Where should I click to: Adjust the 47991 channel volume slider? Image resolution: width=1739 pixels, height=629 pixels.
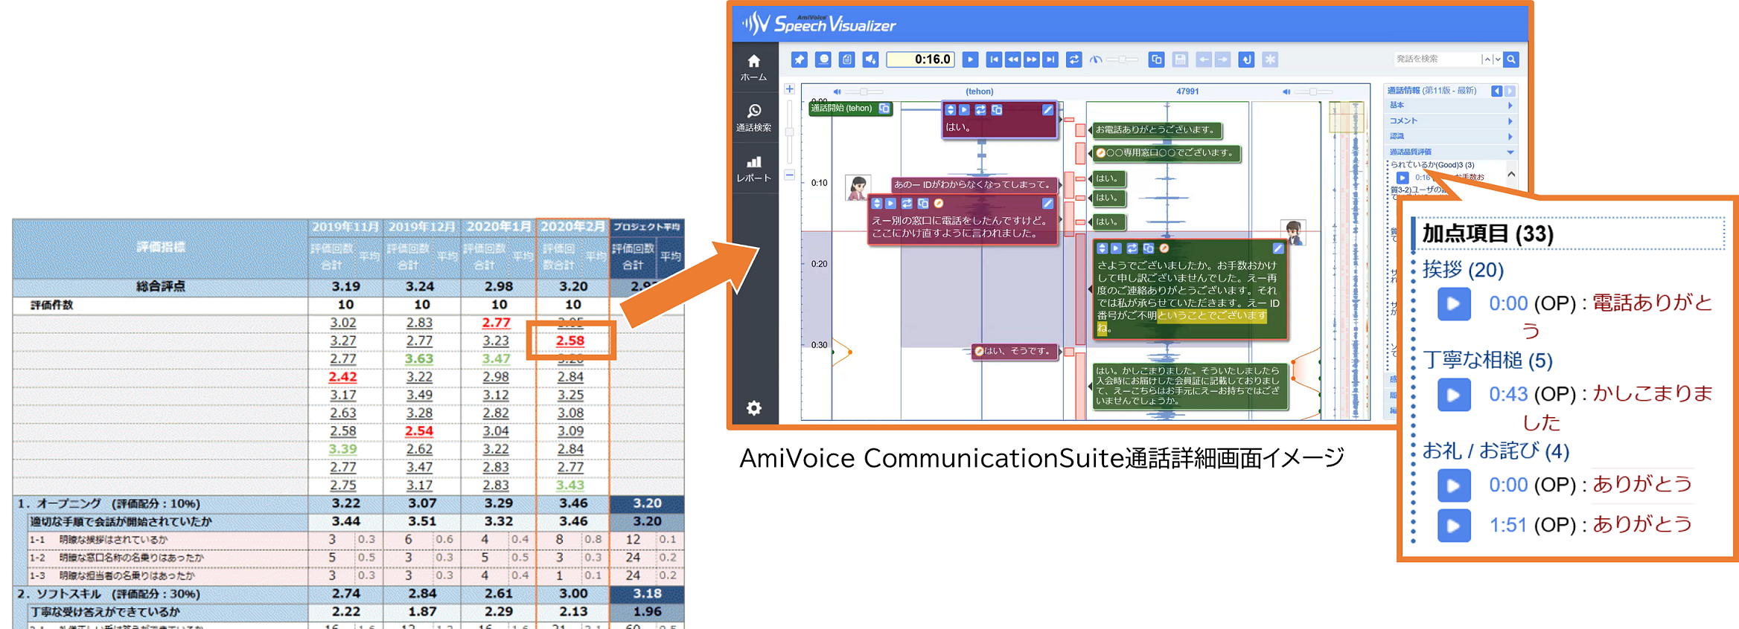click(x=1314, y=91)
